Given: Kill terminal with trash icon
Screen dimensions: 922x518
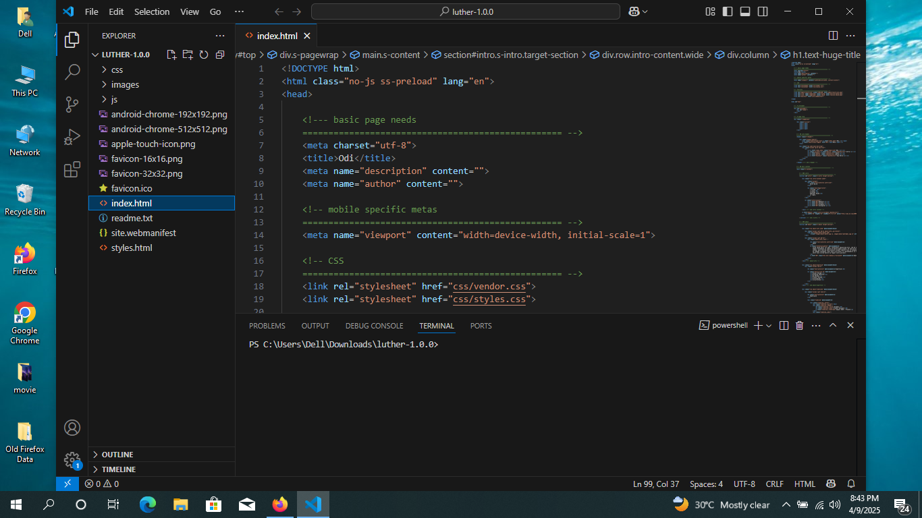Looking at the screenshot, I should 800,325.
